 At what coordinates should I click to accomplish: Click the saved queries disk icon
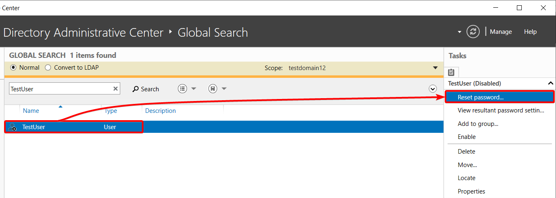[x=212, y=89]
